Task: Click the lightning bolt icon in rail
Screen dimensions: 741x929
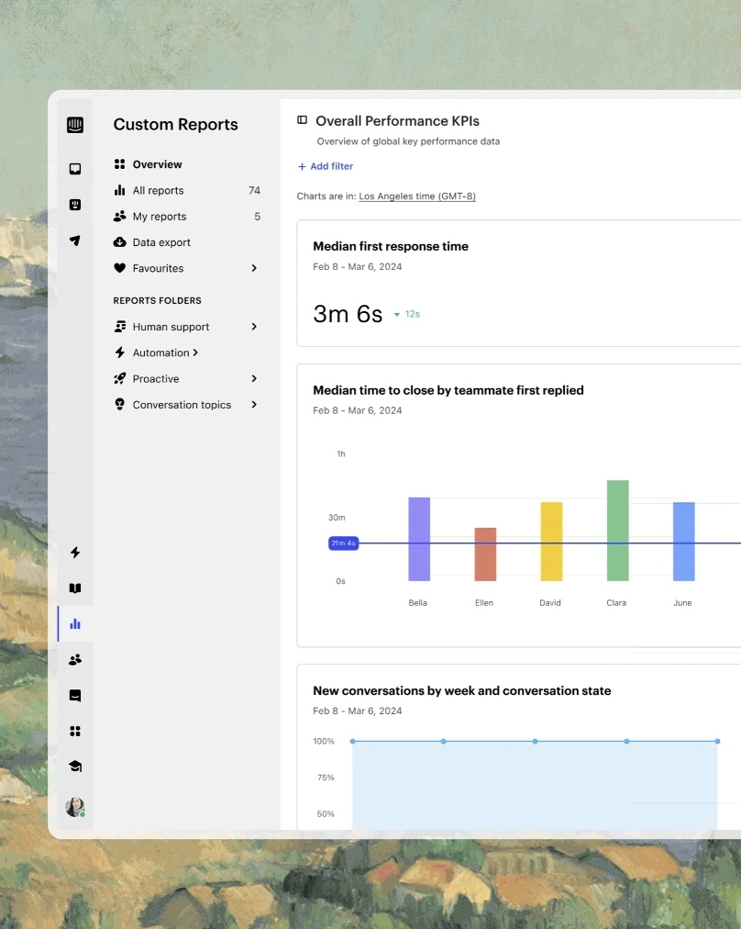Action: click(x=75, y=553)
